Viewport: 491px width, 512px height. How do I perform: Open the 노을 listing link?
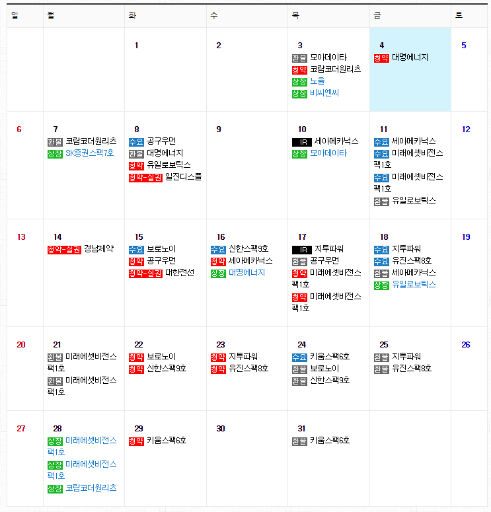click(317, 81)
